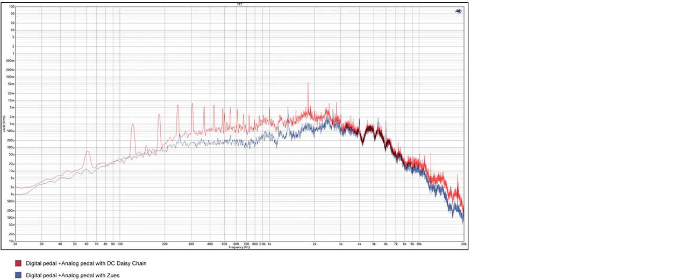Click the 1k tick on frequency axis
The width and height of the screenshot is (699, 280).
pyautogui.click(x=269, y=244)
